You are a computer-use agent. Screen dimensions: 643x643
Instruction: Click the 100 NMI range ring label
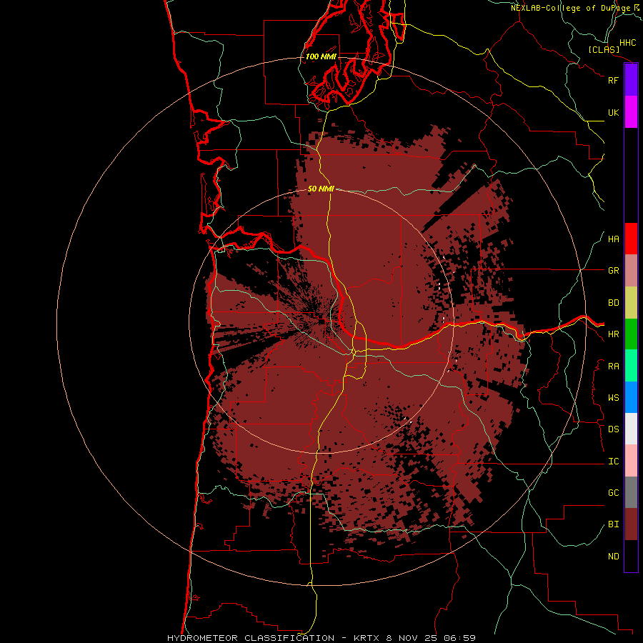pos(321,56)
